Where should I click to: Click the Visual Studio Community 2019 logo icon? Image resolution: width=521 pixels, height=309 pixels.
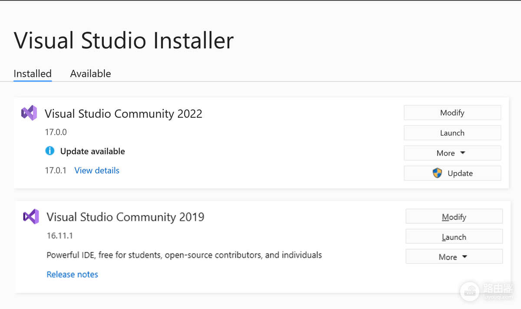tap(31, 216)
